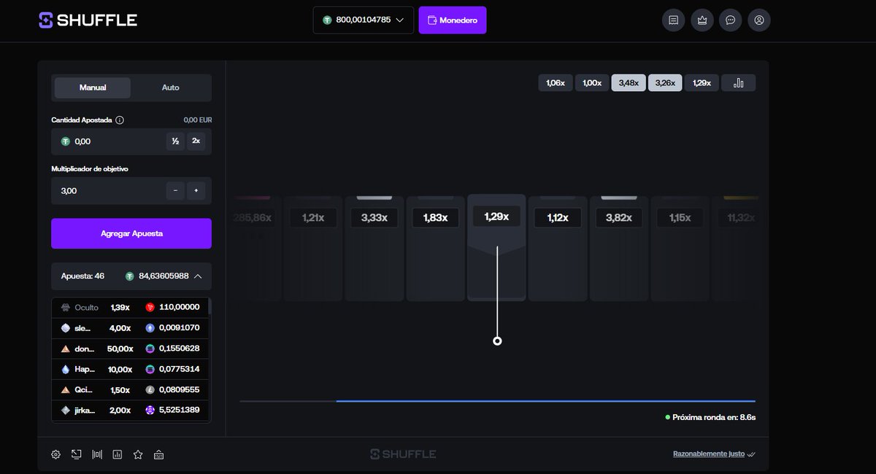Viewport: 876px width, 474px height.
Task: Increase the target multiplier with plus
Action: [196, 191]
